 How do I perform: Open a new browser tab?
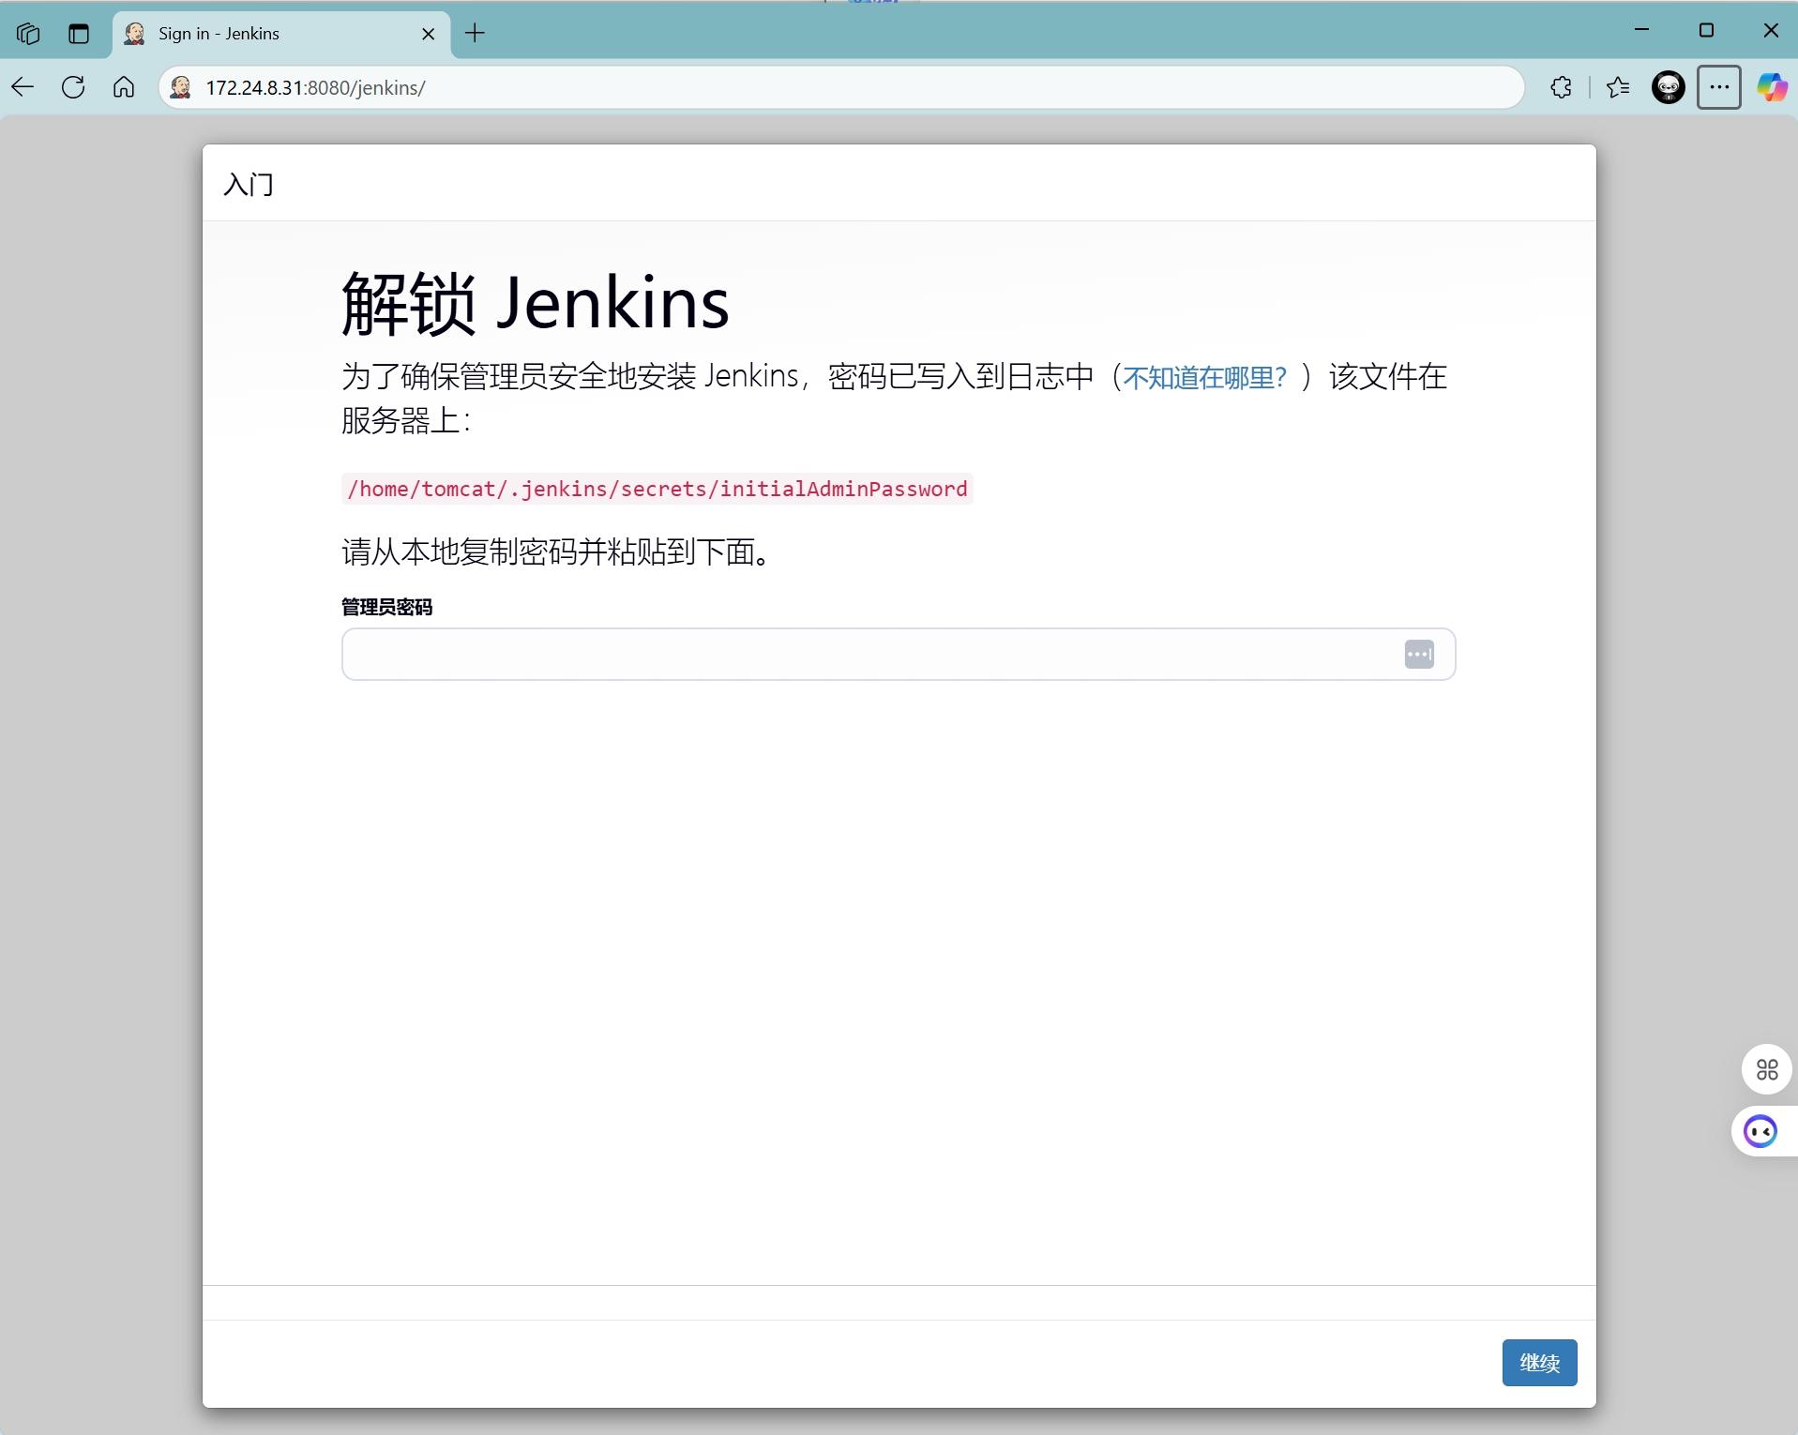tap(476, 34)
